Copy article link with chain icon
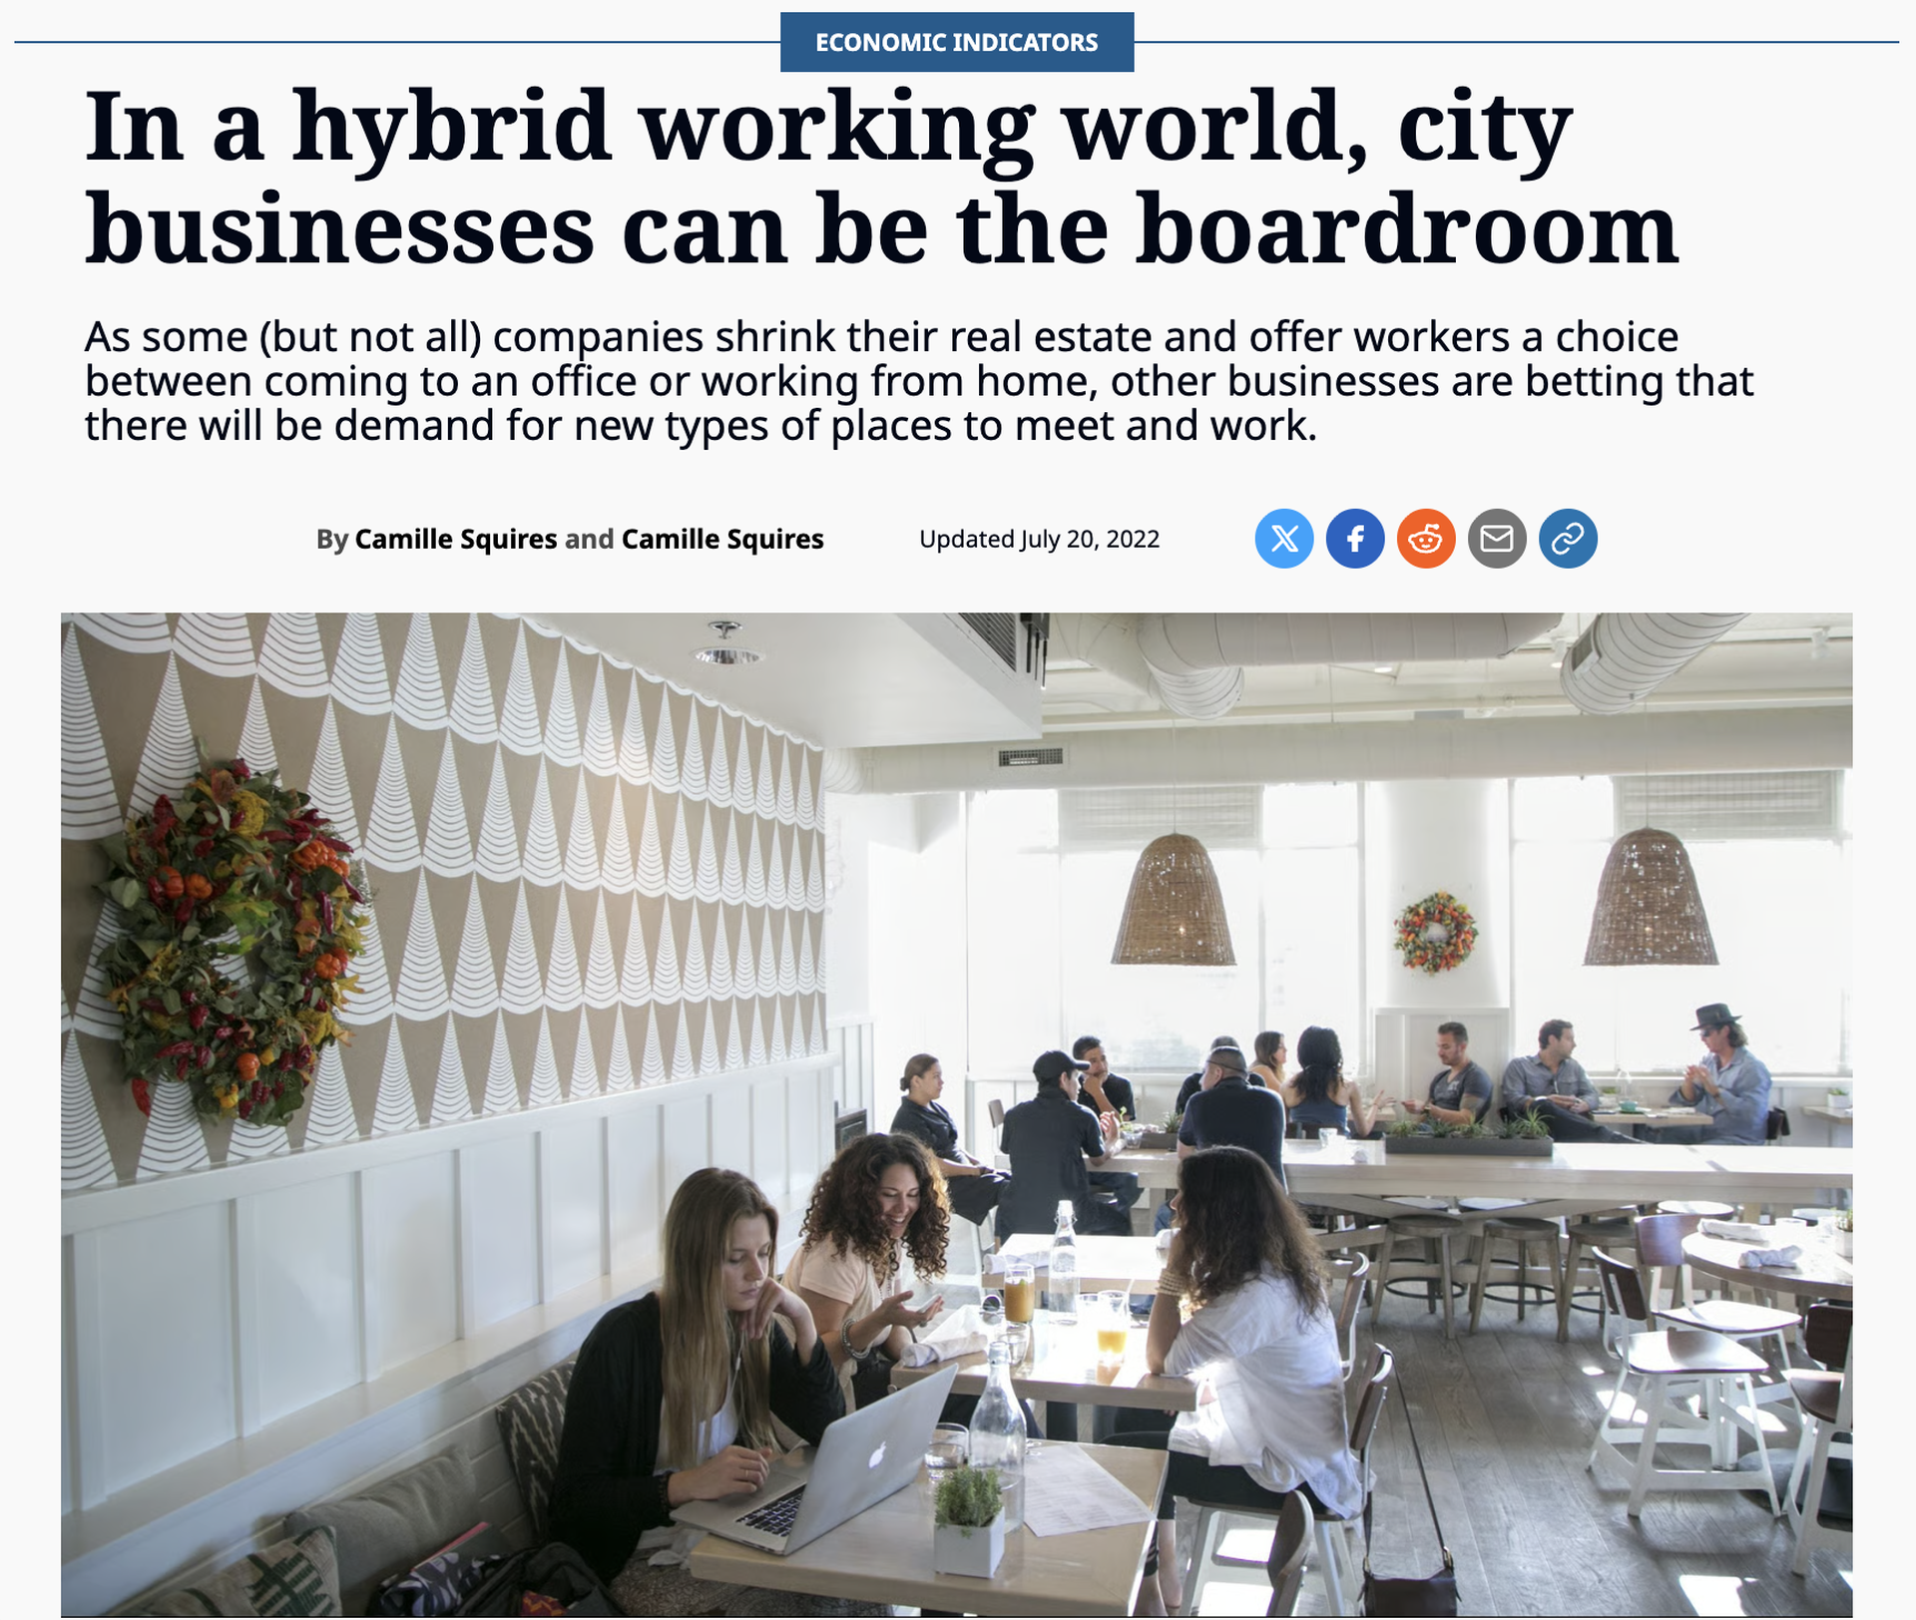Screen dimensions: 1916x1620 click(x=1568, y=539)
